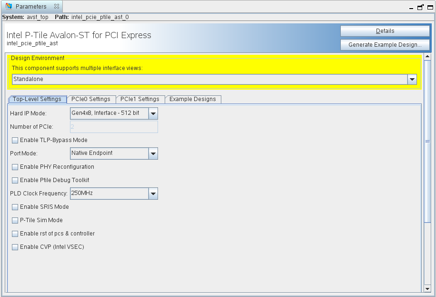
Task: Click the vertical scrollbar up arrow
Action: (x=427, y=57)
